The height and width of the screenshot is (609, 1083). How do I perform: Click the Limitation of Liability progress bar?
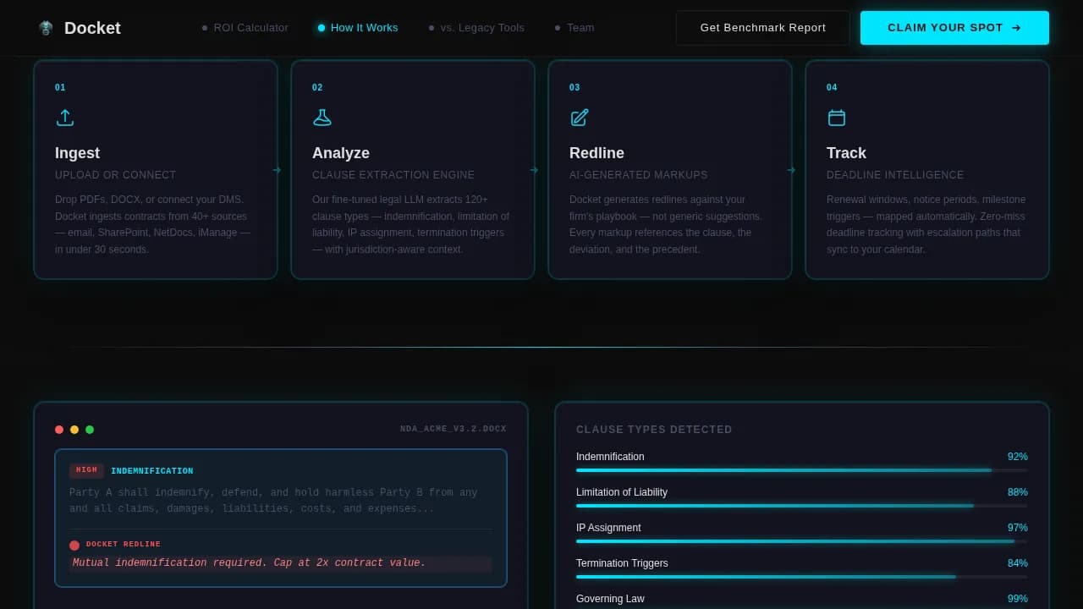(802, 506)
